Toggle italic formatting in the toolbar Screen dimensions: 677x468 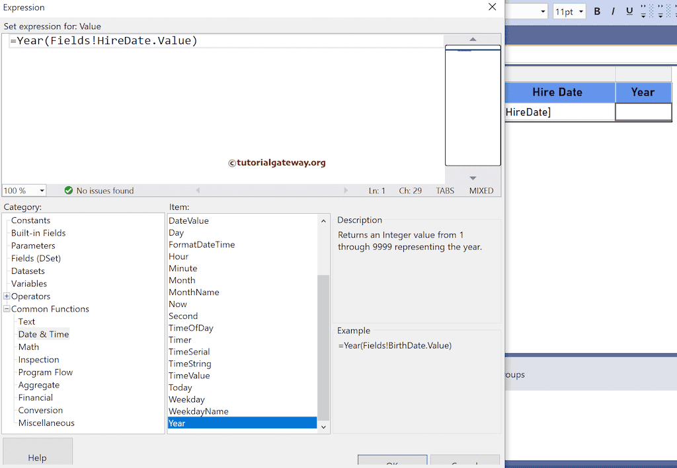pyautogui.click(x=613, y=11)
